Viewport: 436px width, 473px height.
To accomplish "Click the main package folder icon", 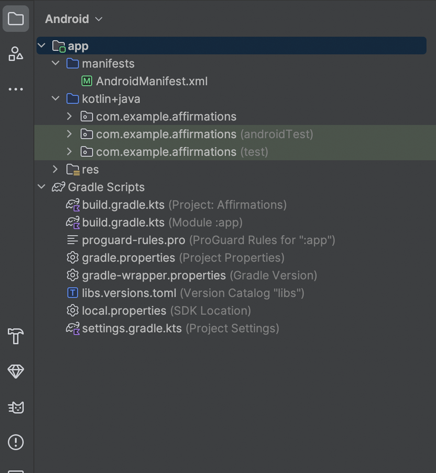I will point(87,116).
